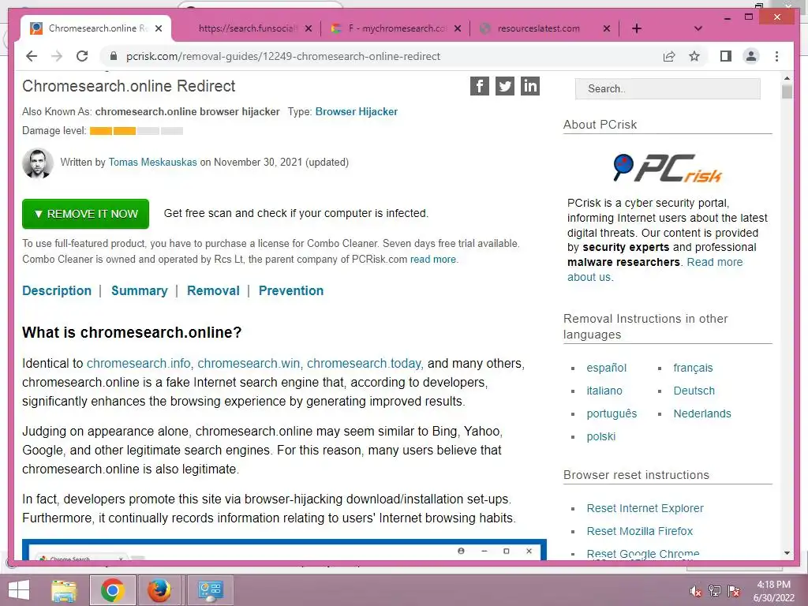Close the Chromesearch.online tab
808x606 pixels.
[x=159, y=28]
